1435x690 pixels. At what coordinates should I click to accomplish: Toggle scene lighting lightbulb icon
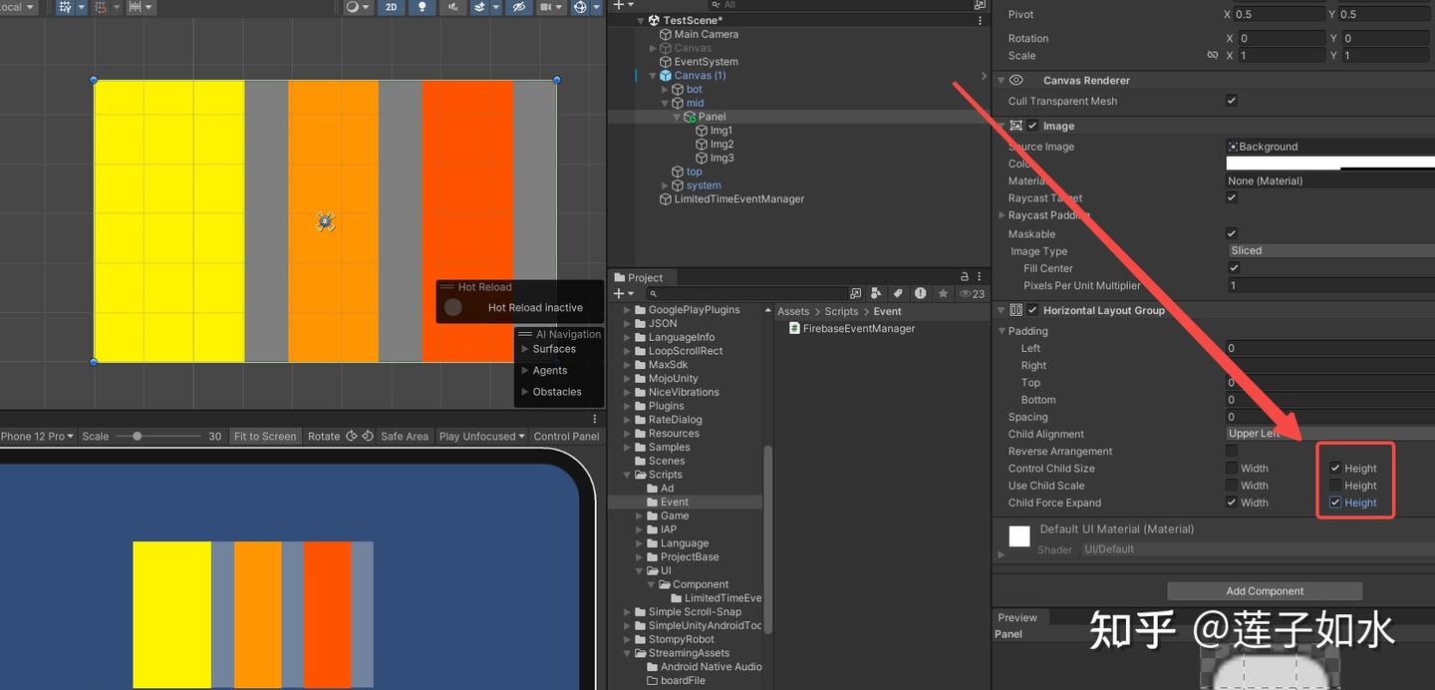pos(422,7)
